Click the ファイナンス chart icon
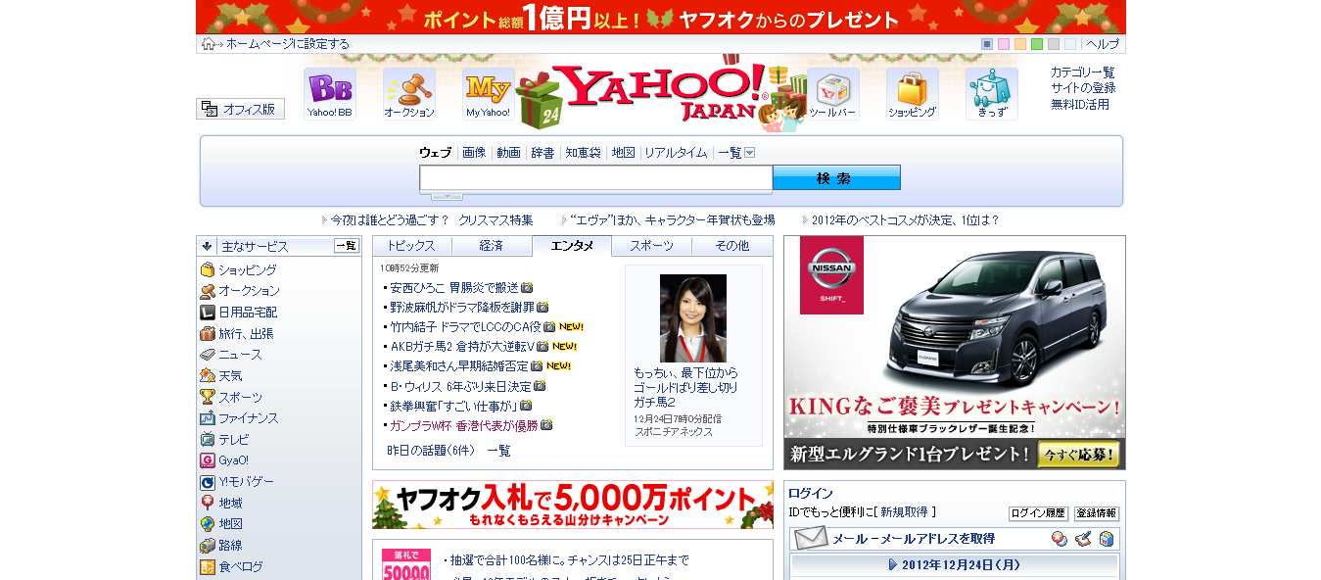 click(208, 418)
